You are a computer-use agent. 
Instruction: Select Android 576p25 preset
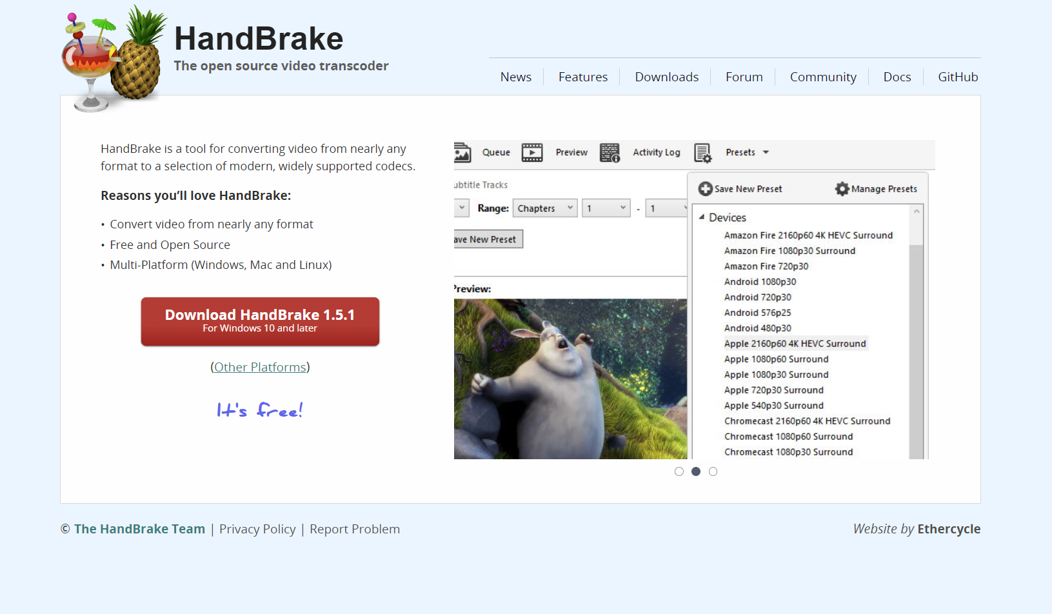point(758,313)
